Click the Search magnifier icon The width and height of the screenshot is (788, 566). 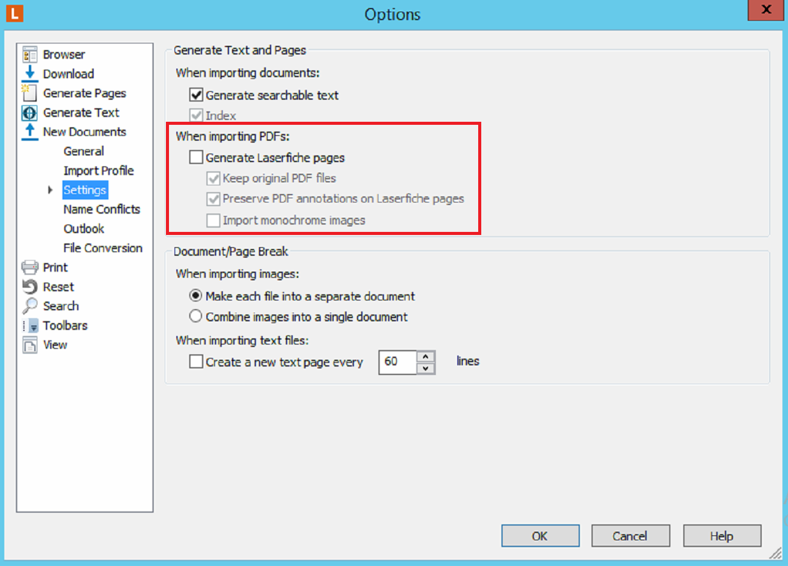coord(30,306)
